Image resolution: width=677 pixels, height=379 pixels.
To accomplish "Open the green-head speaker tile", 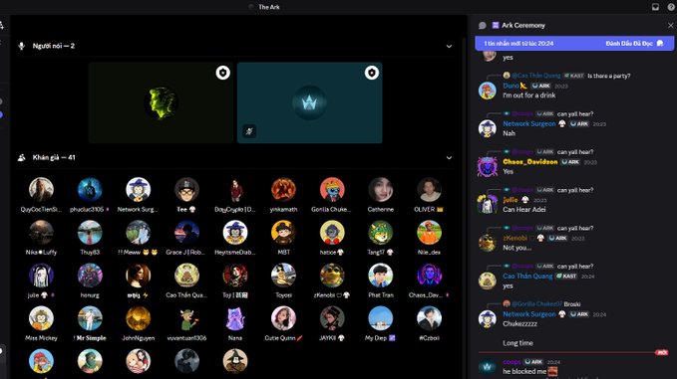I will pyautogui.click(x=161, y=102).
